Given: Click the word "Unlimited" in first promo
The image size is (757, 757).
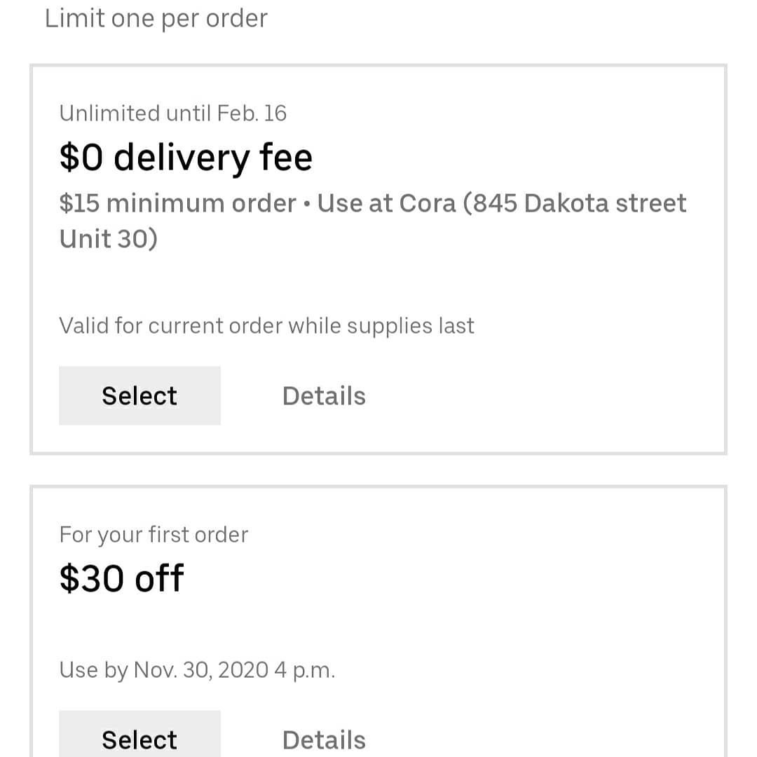Looking at the screenshot, I should [109, 113].
